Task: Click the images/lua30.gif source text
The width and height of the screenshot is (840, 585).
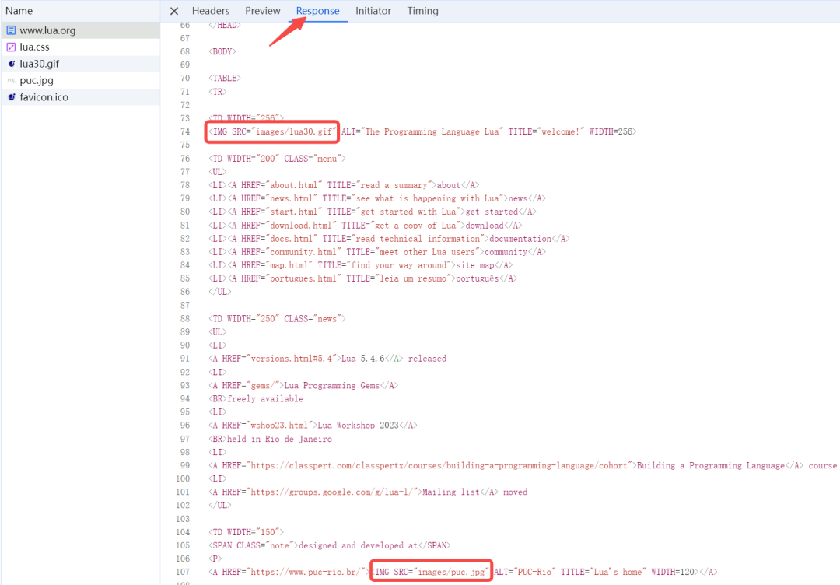Action: (301, 132)
